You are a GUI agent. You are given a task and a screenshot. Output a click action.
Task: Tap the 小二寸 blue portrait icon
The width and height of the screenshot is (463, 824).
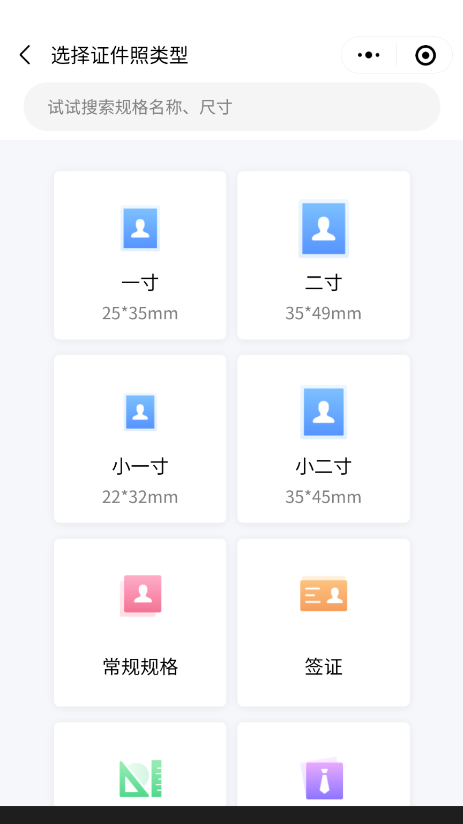[324, 412]
